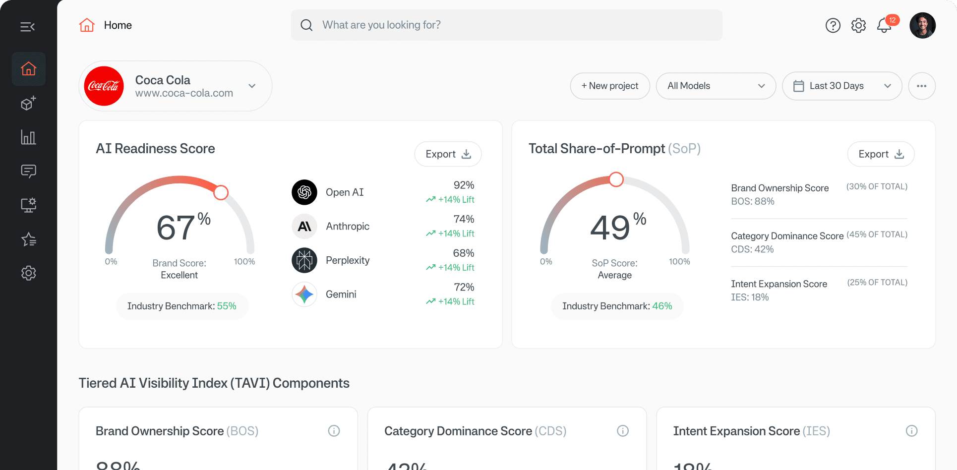
Task: Select the monitor settings sidebar icon
Action: 28,205
